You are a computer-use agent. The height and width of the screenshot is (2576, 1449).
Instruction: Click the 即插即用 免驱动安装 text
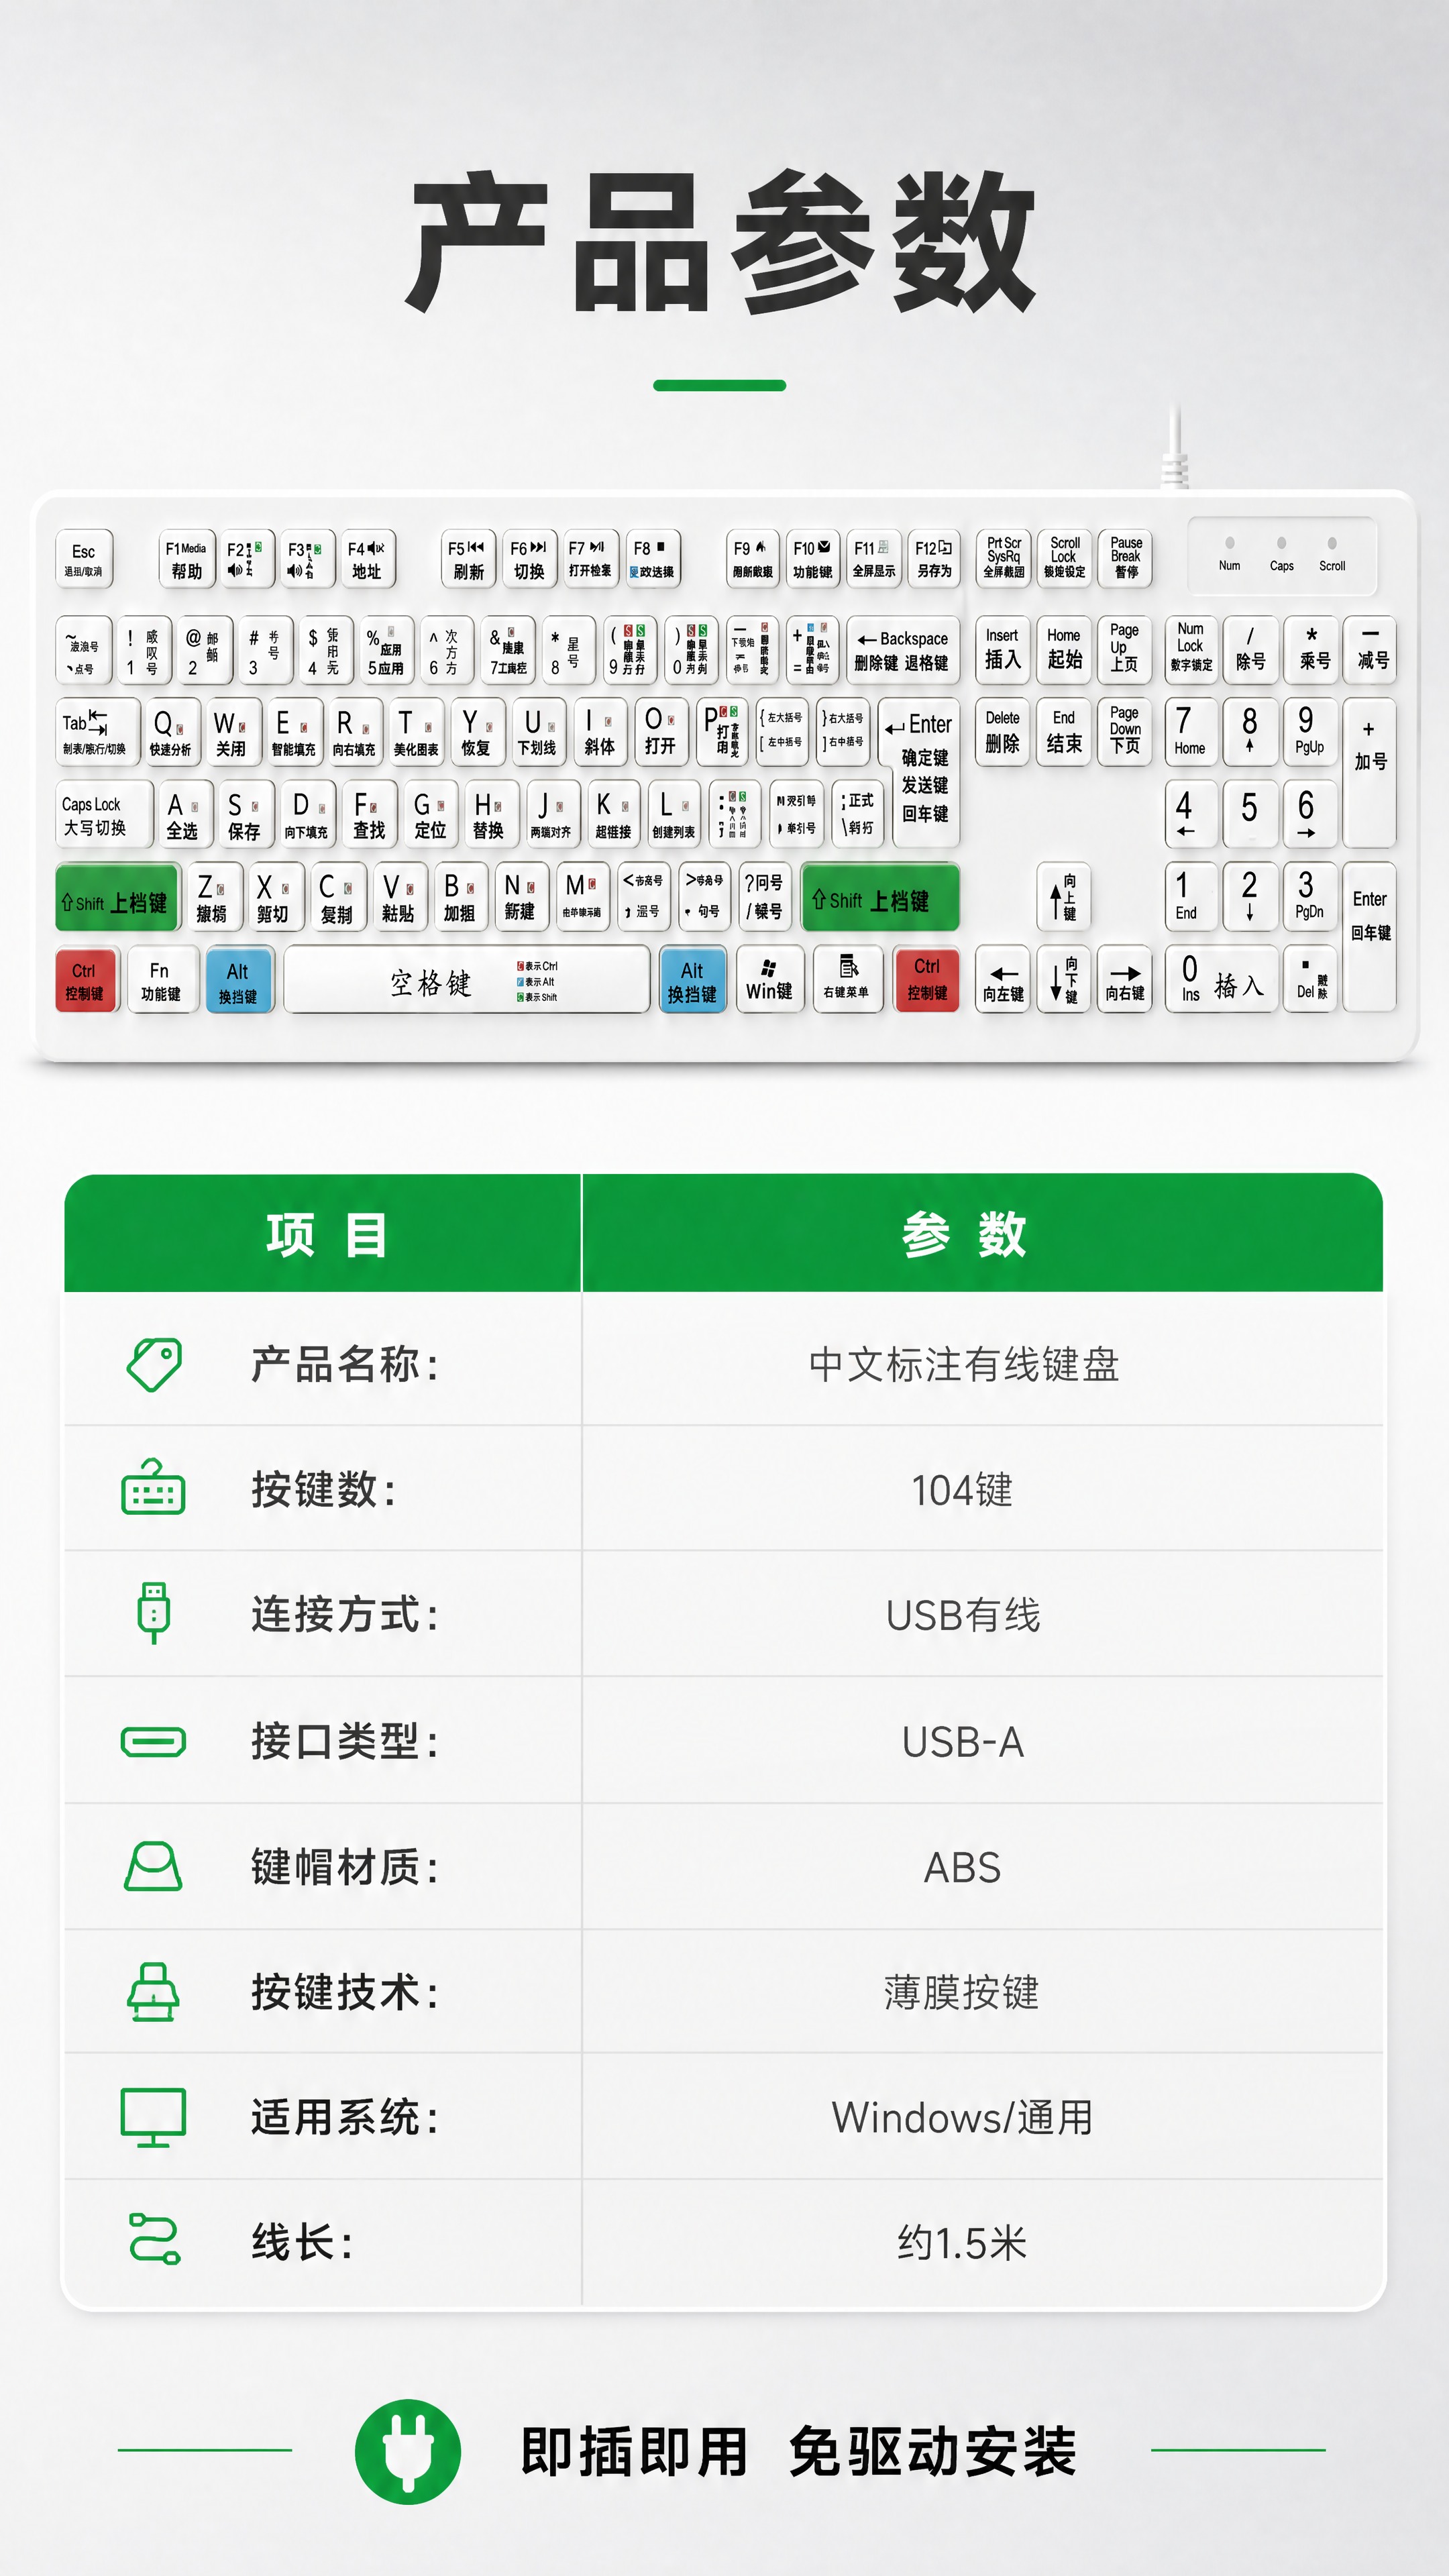(799, 2451)
